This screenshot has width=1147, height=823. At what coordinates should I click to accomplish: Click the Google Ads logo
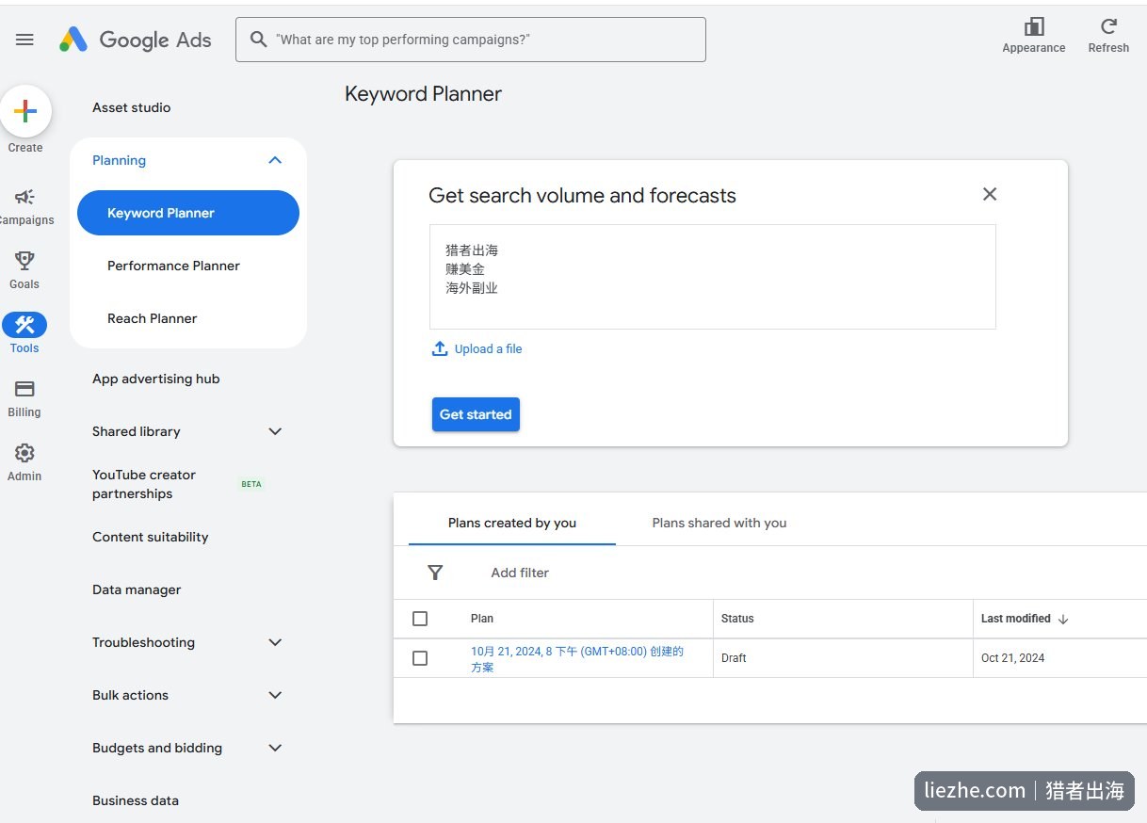136,40
